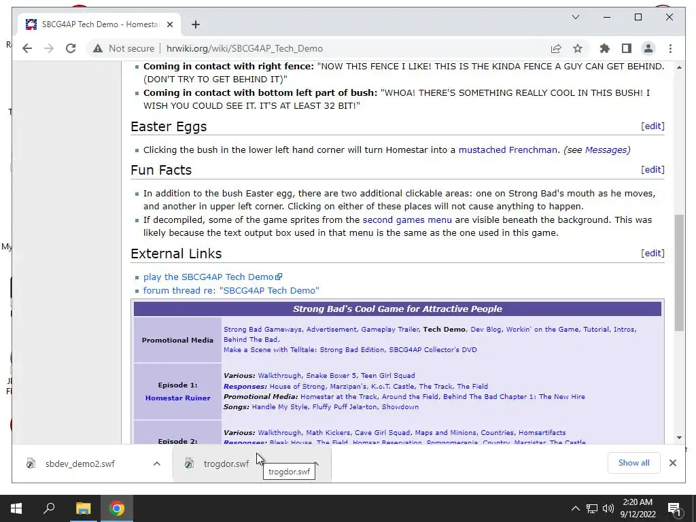Click the sbdev_demo2.swf file icon

31,464
